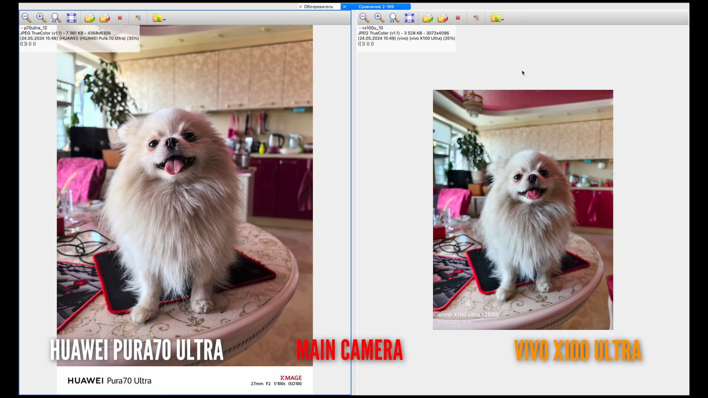Set 100% zoom in left pane toolbar
The image size is (708, 398).
click(56, 18)
